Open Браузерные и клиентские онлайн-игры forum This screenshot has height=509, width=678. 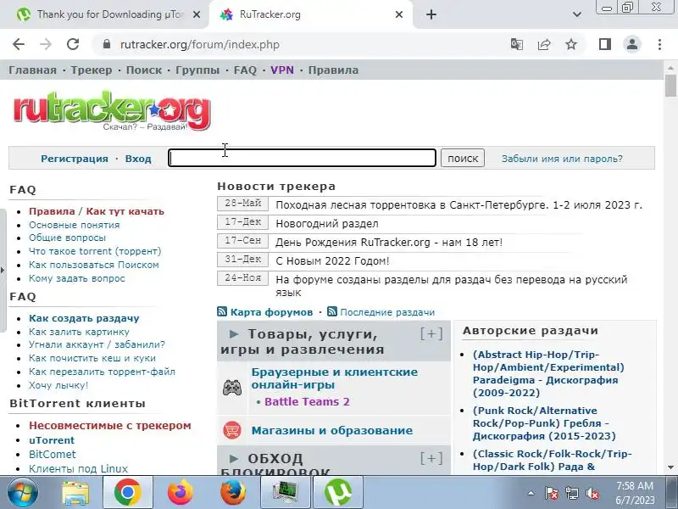[x=335, y=378]
